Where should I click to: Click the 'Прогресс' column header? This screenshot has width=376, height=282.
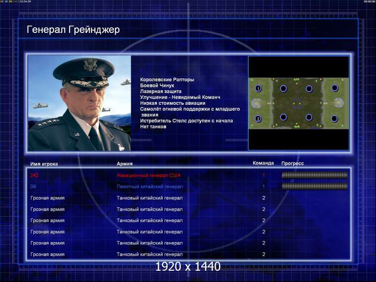tap(292, 163)
